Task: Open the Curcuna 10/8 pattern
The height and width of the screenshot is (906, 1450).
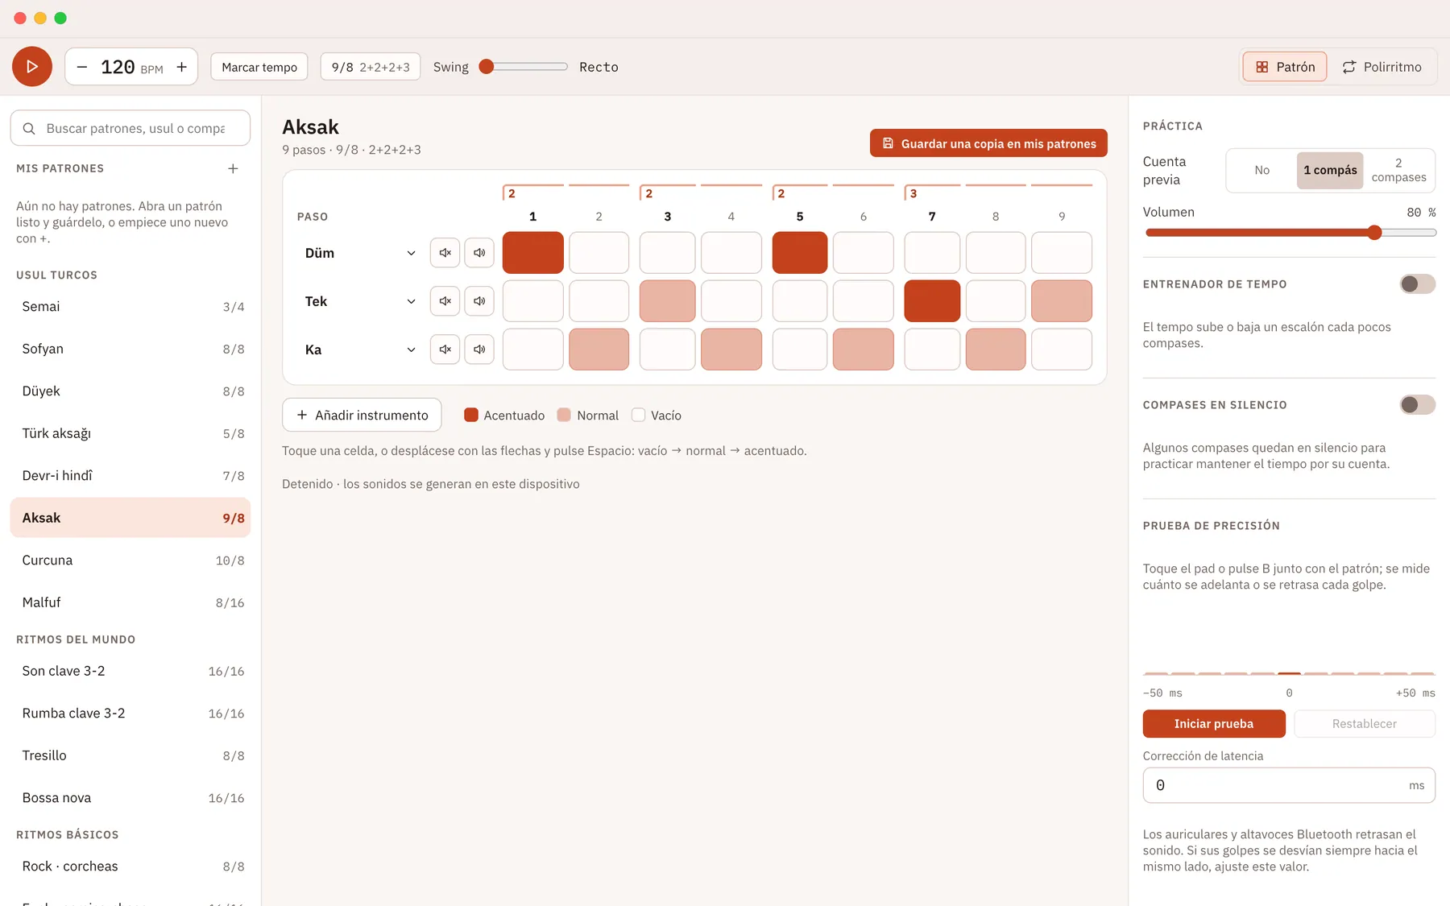Action: [x=130, y=561]
